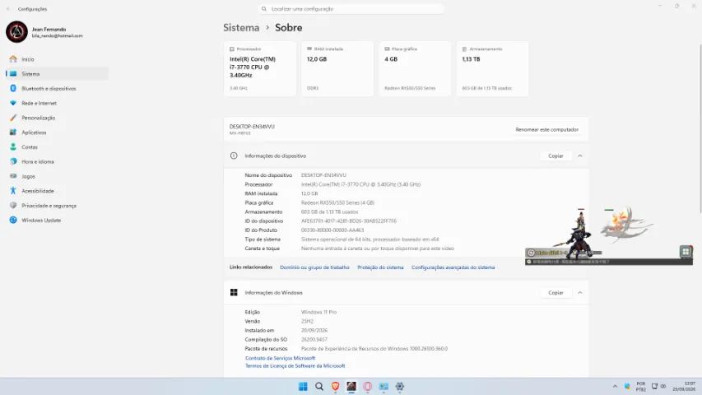Open the pink circular app on taskbar

(368, 386)
